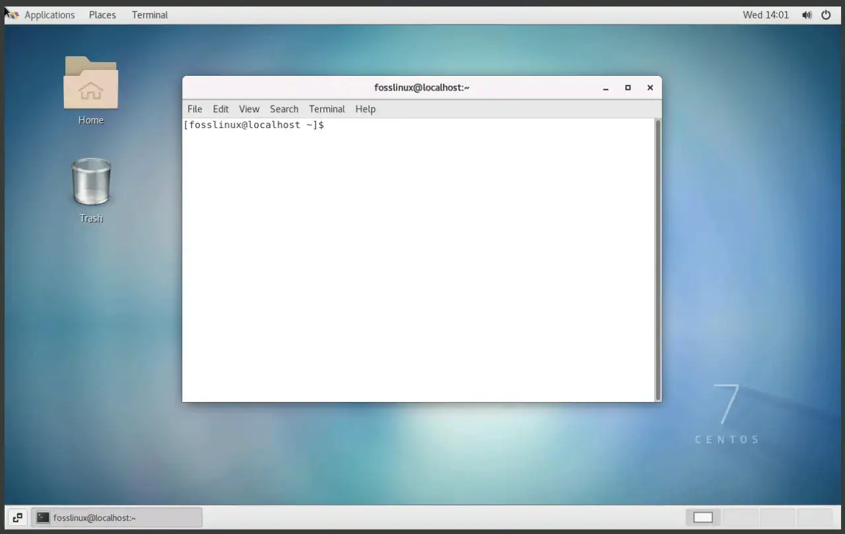This screenshot has height=534, width=845.
Task: Select the fosslinux@localhost taskbar entry
Action: [x=117, y=517]
